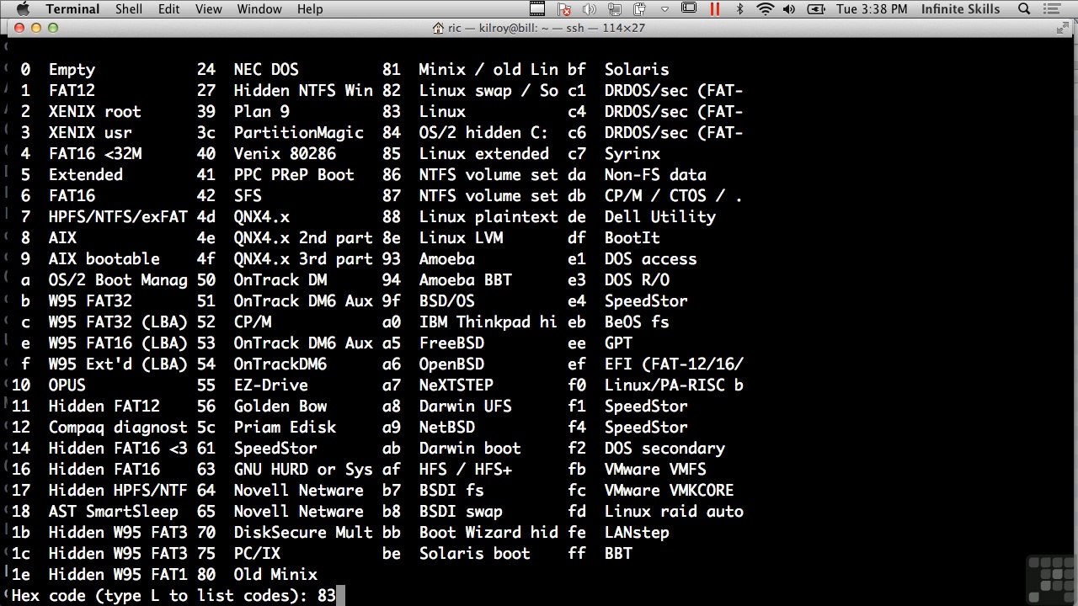Click the red pause bars recording icon
Viewport: 1078px width, 606px height.
click(715, 9)
